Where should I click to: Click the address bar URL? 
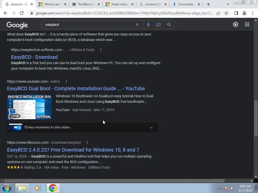124,13
